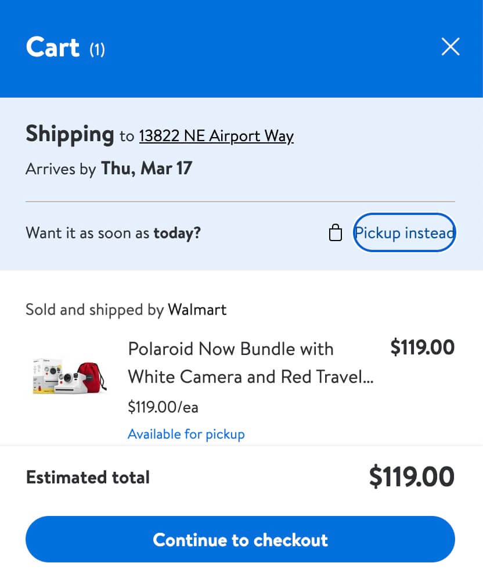This screenshot has height=588, width=483.
Task: Click the Available for pickup link
Action: pyautogui.click(x=186, y=434)
